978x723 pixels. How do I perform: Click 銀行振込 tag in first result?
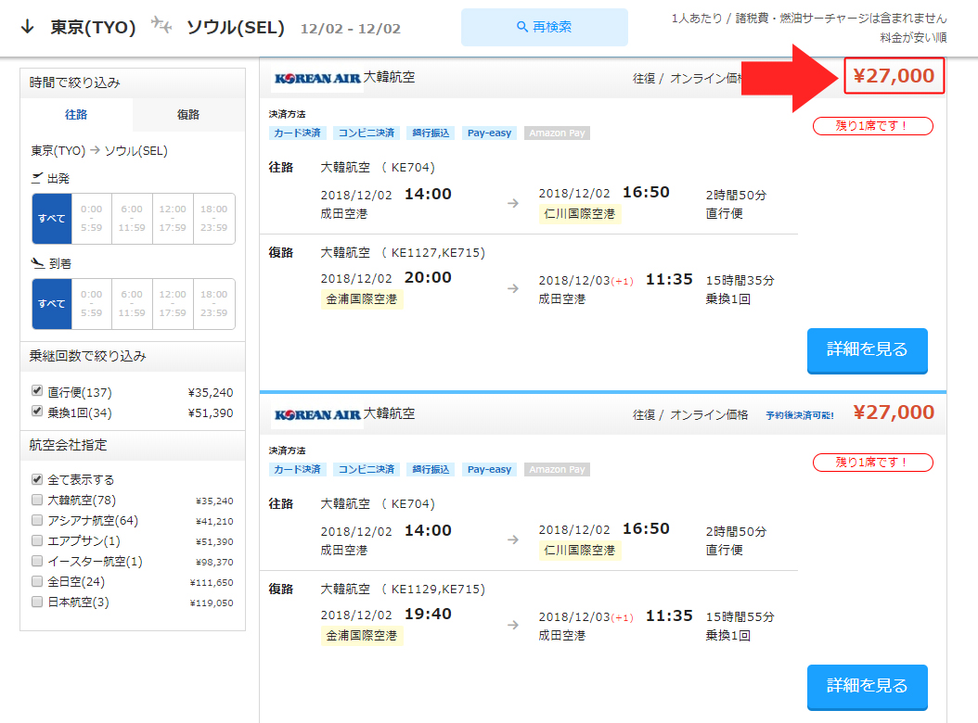click(x=431, y=133)
